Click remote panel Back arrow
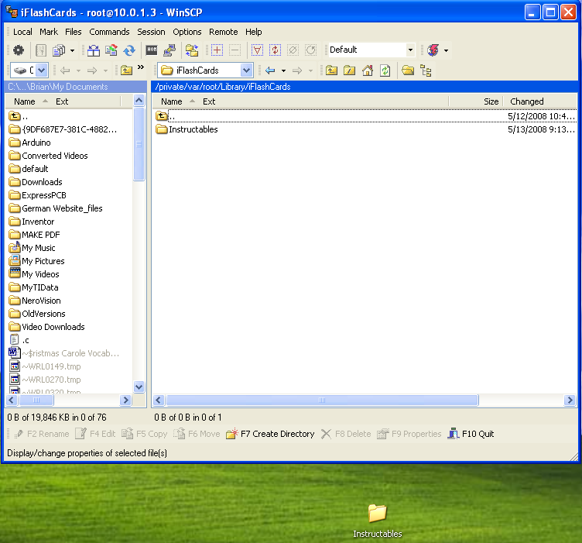Viewport: 582px width, 543px height. coord(270,70)
